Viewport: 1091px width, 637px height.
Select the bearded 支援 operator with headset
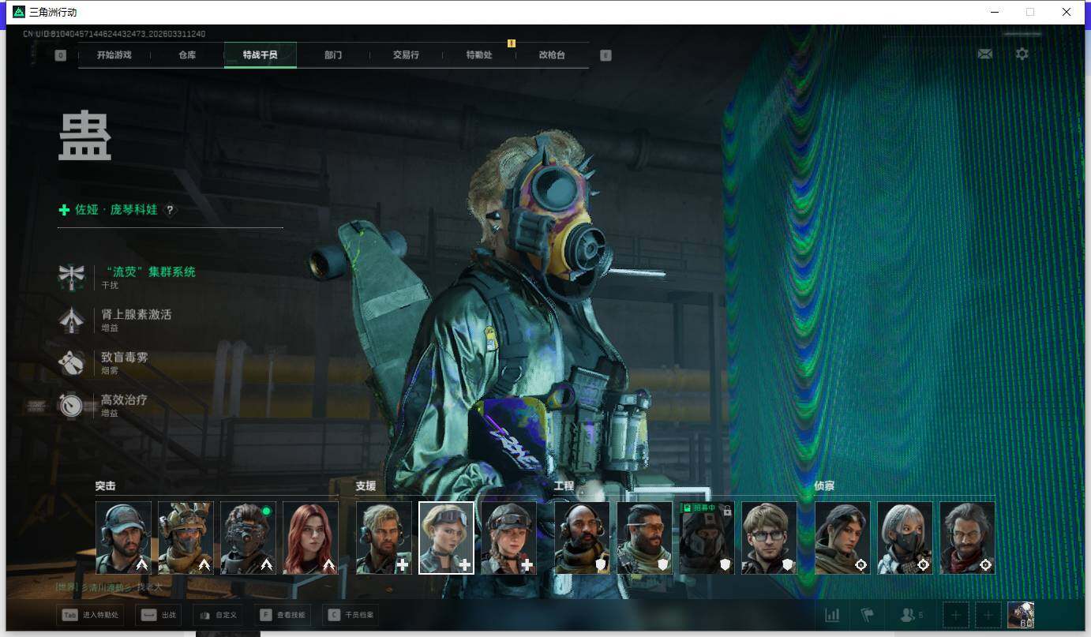click(x=384, y=538)
